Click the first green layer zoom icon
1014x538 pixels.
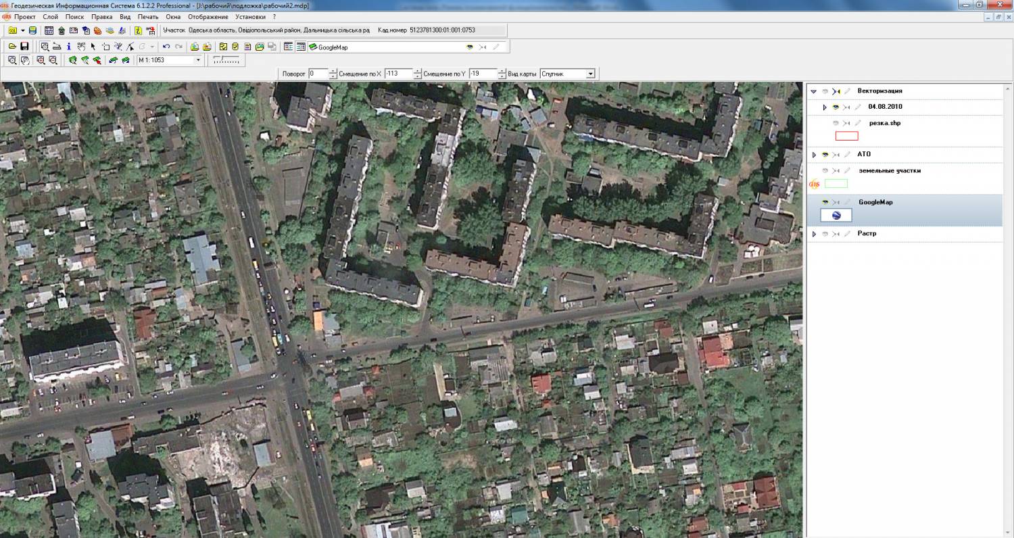click(73, 59)
